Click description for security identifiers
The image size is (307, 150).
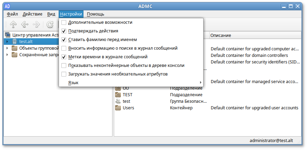click(x=255, y=62)
